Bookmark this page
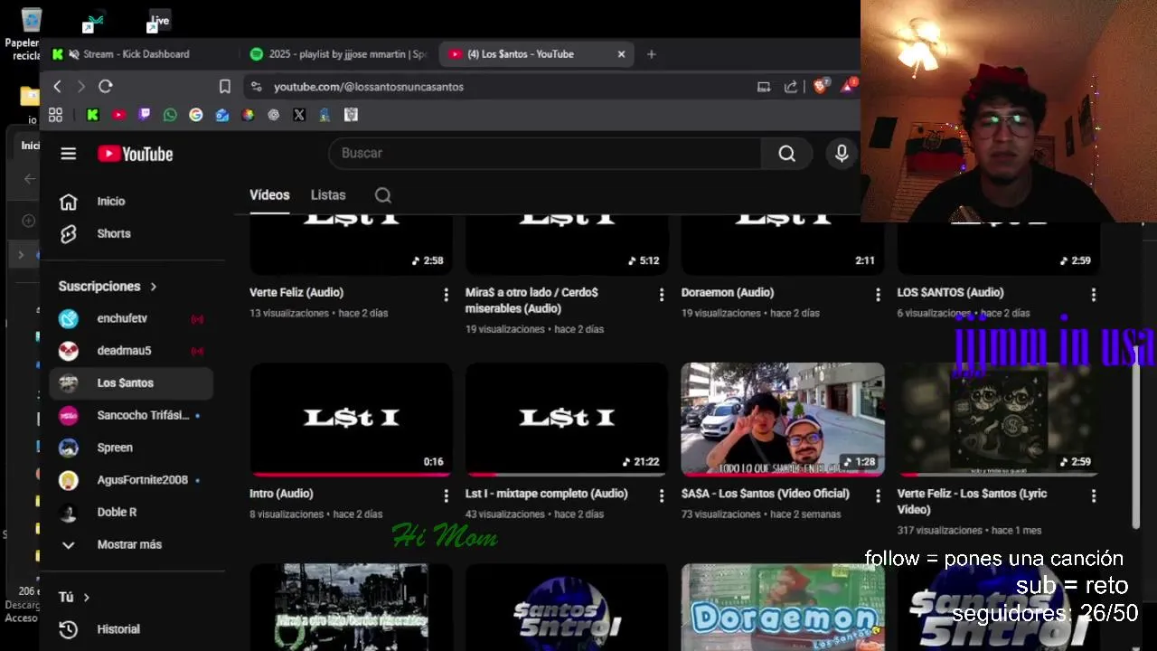 [224, 86]
